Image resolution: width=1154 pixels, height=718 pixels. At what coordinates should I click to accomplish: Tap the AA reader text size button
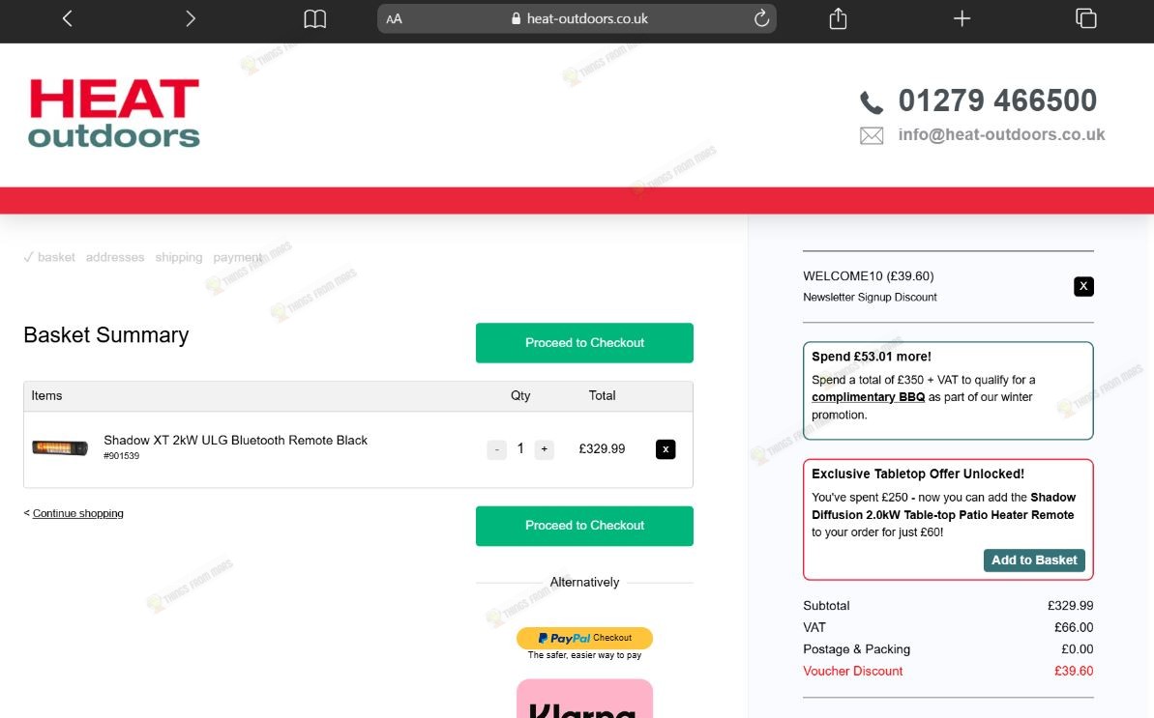pos(395,19)
